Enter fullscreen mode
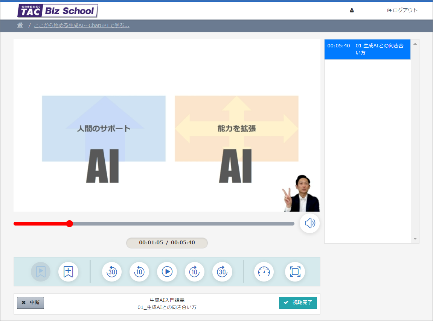Image resolution: width=433 pixels, height=321 pixels. (295, 272)
